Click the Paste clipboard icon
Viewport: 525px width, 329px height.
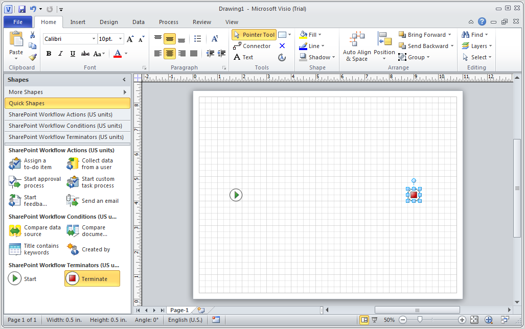(x=16, y=39)
